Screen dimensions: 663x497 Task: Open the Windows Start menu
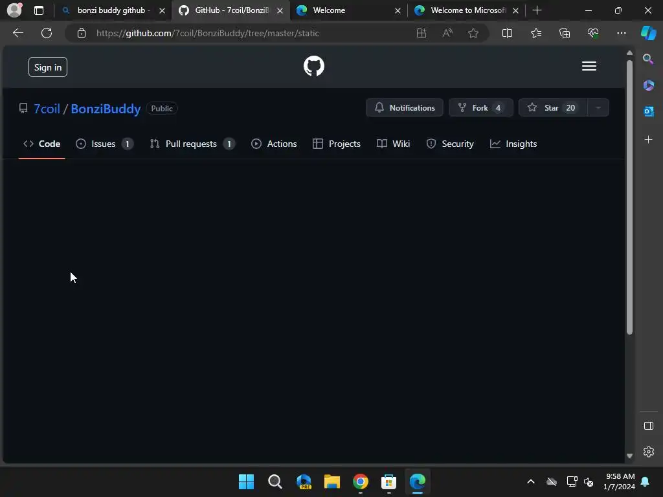pyautogui.click(x=246, y=481)
